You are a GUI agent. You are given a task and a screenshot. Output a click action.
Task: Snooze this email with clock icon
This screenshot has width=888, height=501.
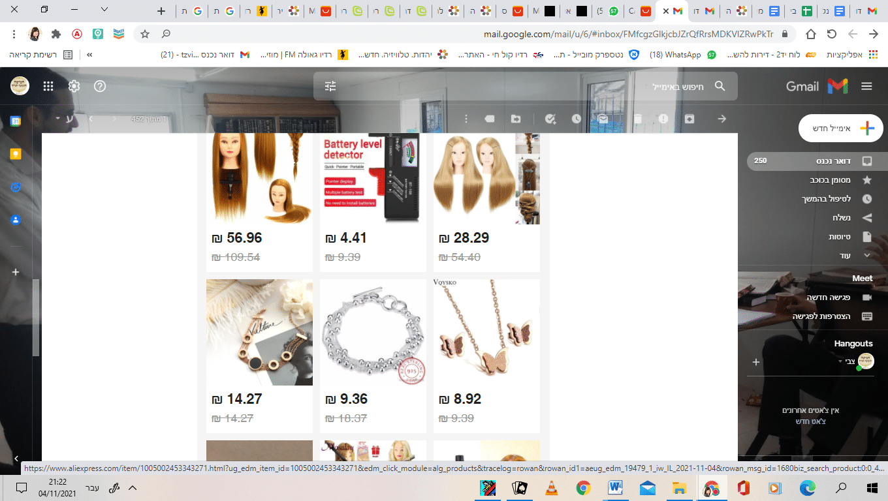577,119
